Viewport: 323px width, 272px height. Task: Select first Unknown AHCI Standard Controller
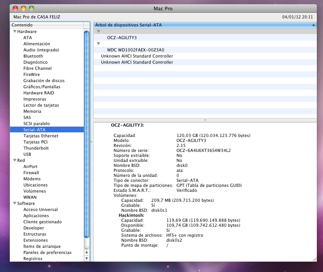coord(137,56)
